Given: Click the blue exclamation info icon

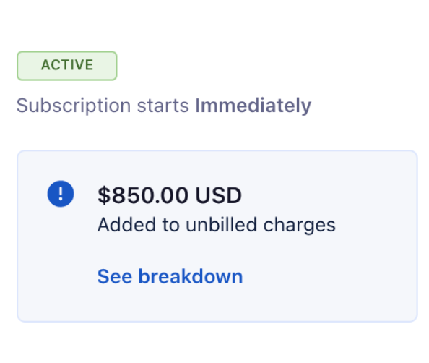Looking at the screenshot, I should [x=61, y=194].
